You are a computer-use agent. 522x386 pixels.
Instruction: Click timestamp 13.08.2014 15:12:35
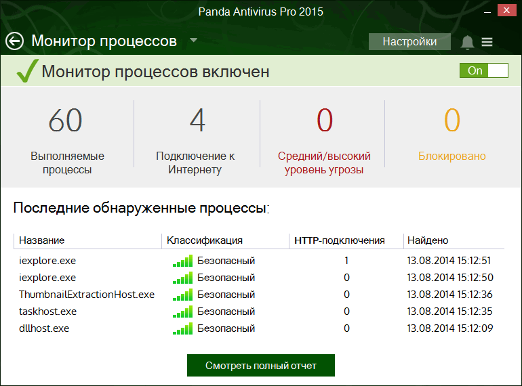(x=449, y=312)
